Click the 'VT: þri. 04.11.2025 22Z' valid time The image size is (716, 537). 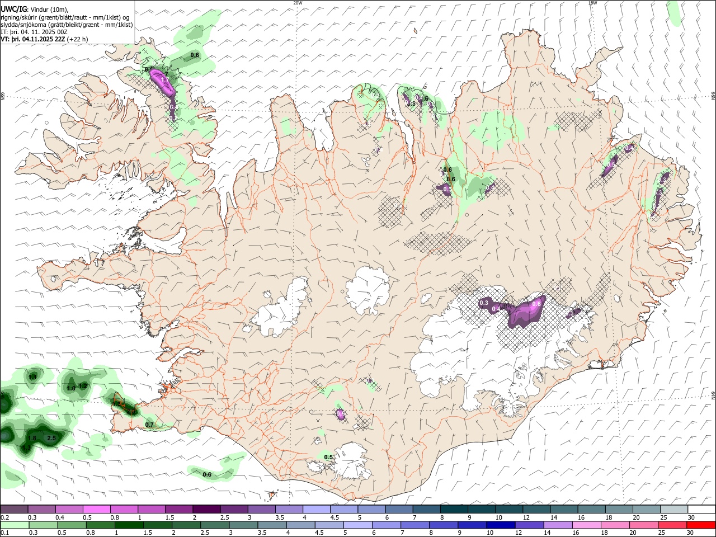pyautogui.click(x=34, y=39)
